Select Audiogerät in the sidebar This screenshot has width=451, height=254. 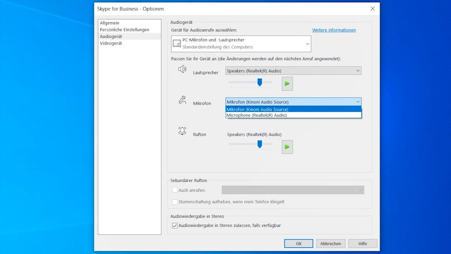(129, 36)
